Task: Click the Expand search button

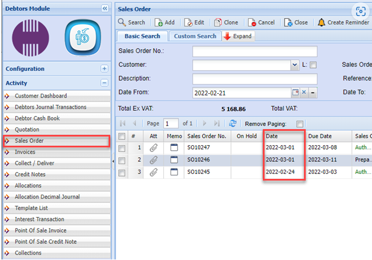Action: click(238, 36)
